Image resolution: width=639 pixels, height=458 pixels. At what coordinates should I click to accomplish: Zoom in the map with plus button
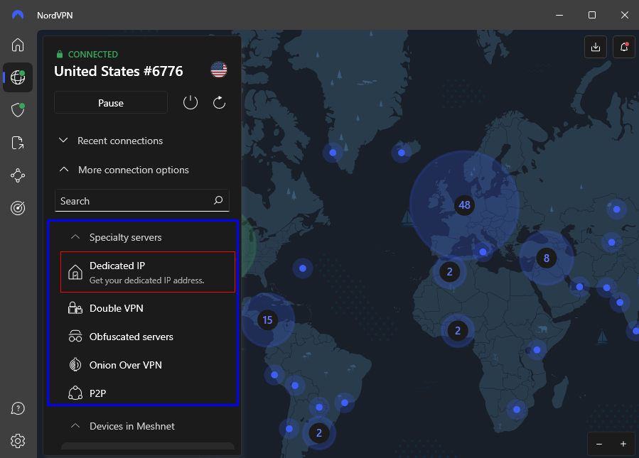pos(623,444)
